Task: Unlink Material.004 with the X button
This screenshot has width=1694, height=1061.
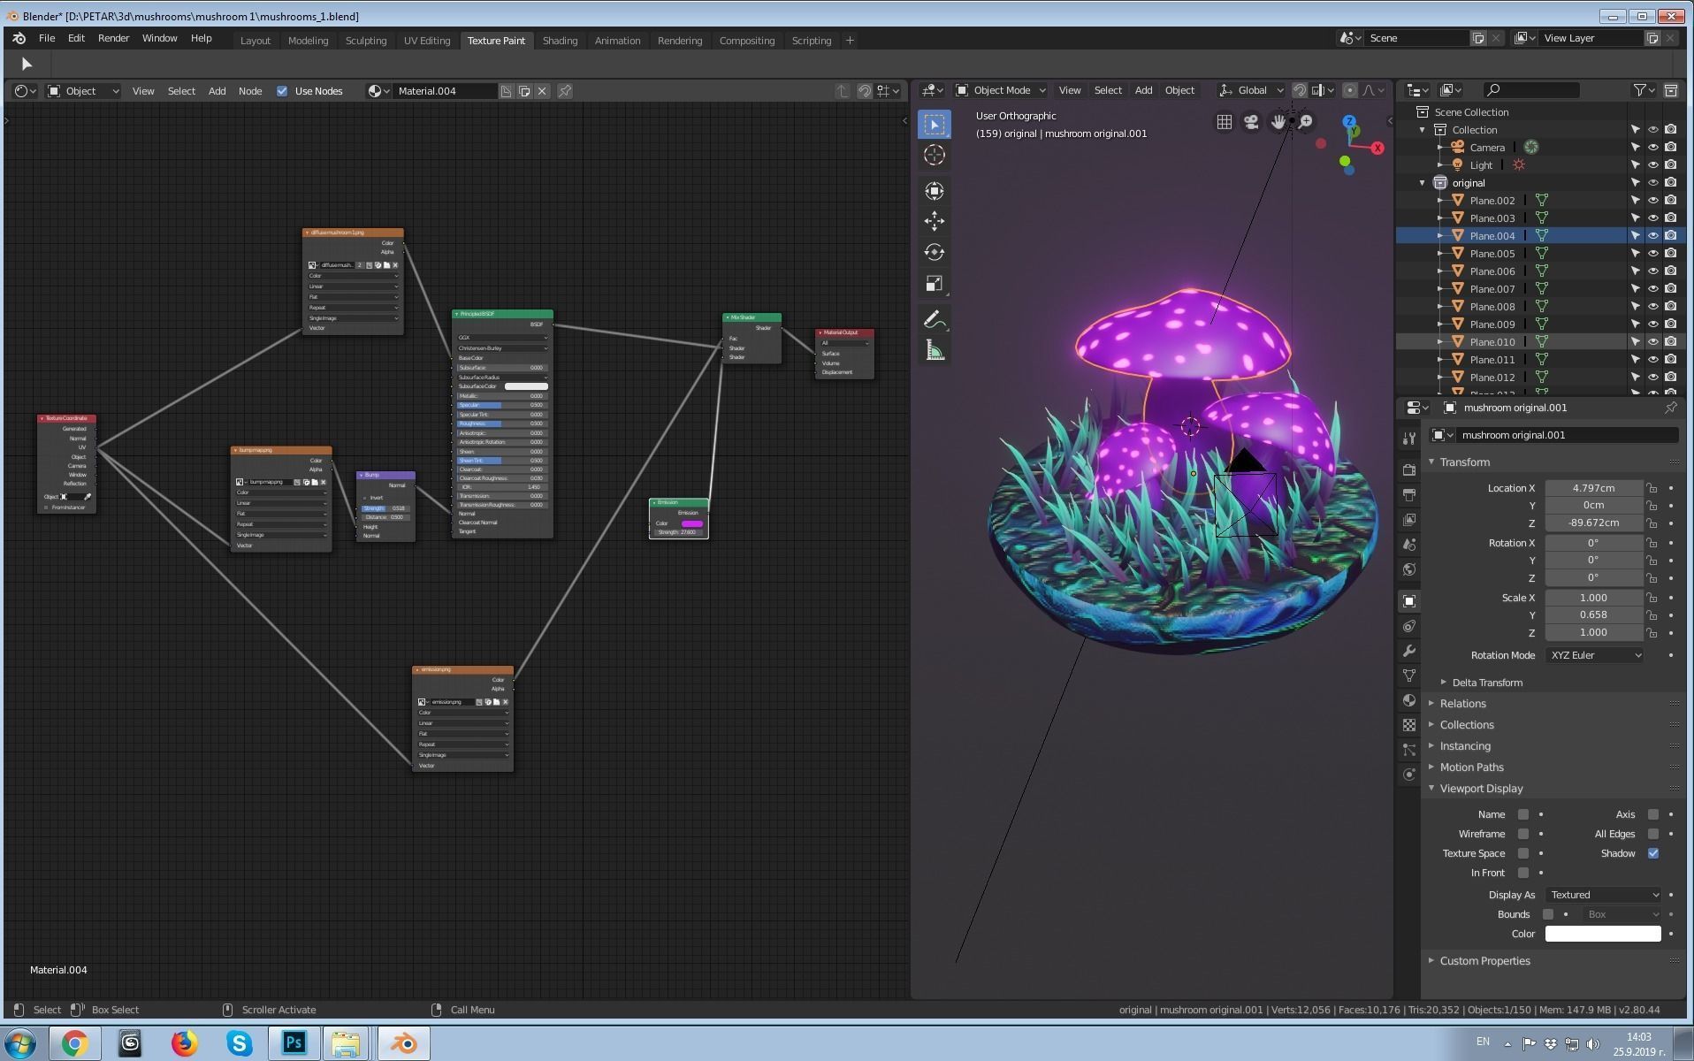Action: pos(543,91)
